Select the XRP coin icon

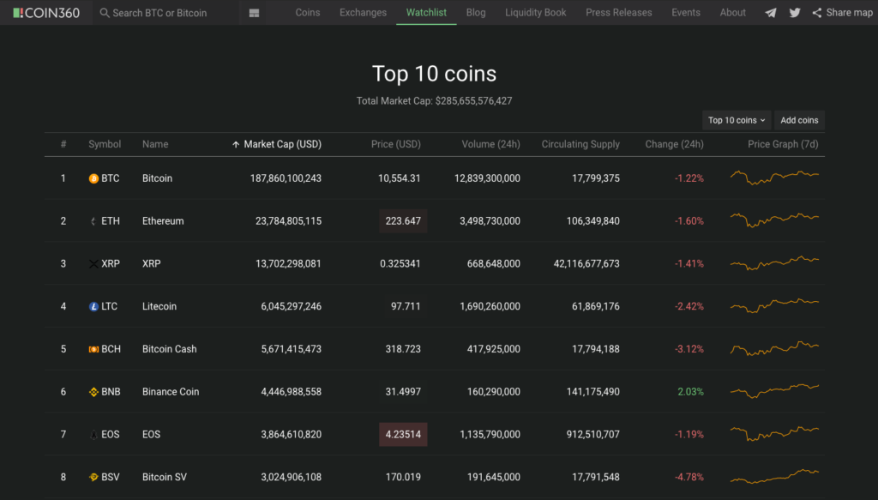pyautogui.click(x=93, y=263)
